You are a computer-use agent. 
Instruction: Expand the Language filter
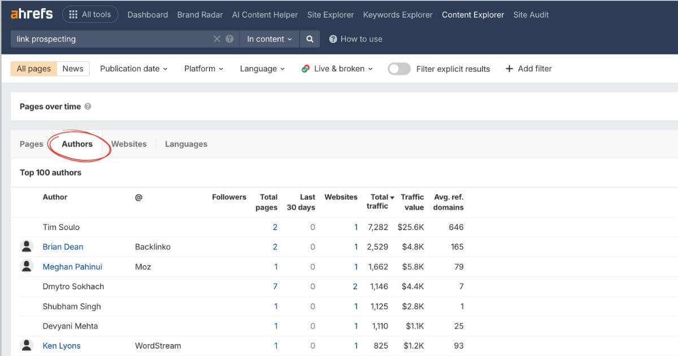(261, 68)
